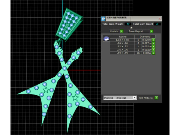Click the Total Gem Count label

click(x=143, y=24)
